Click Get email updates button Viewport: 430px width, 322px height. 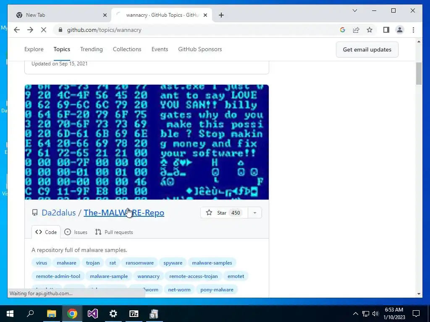[367, 49]
